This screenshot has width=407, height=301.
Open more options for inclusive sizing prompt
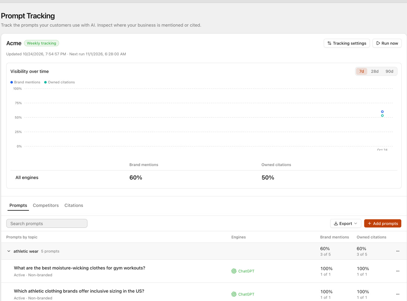(398, 294)
